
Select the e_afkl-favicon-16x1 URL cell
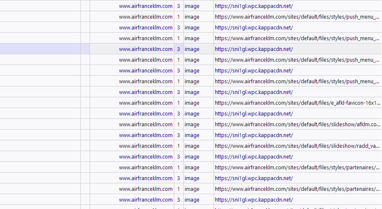tap(297, 103)
